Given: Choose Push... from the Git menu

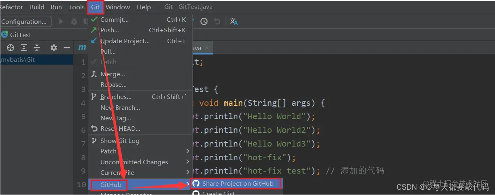Looking at the screenshot, I should click(140, 30).
